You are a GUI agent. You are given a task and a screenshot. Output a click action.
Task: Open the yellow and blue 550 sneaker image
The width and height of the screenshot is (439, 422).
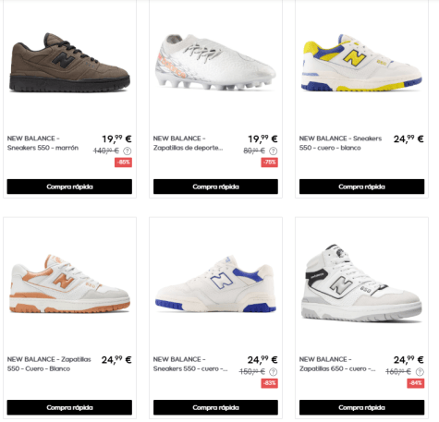[361, 63]
